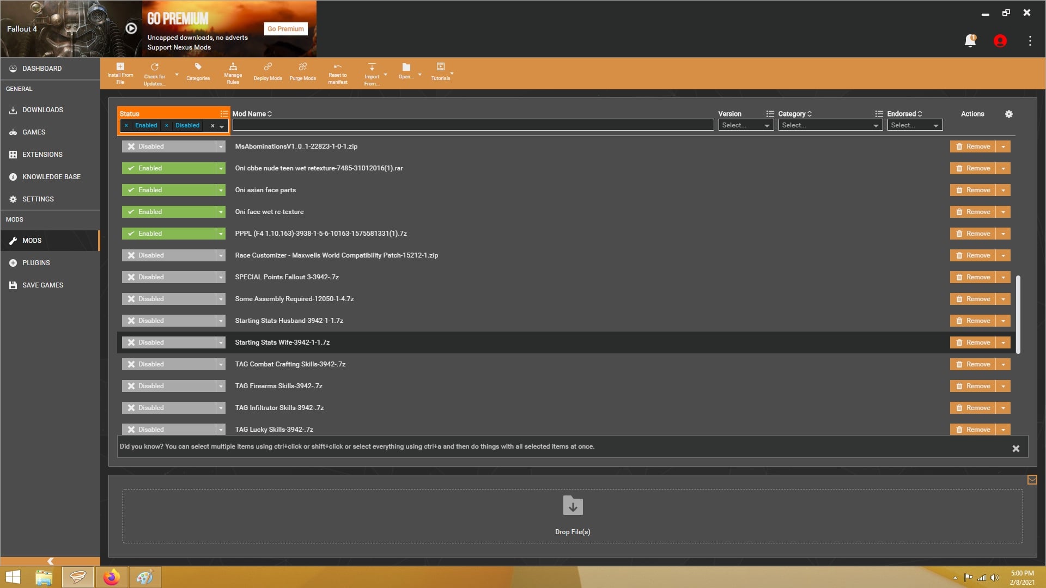Collapse the sidebar with the left arrow

(50, 561)
